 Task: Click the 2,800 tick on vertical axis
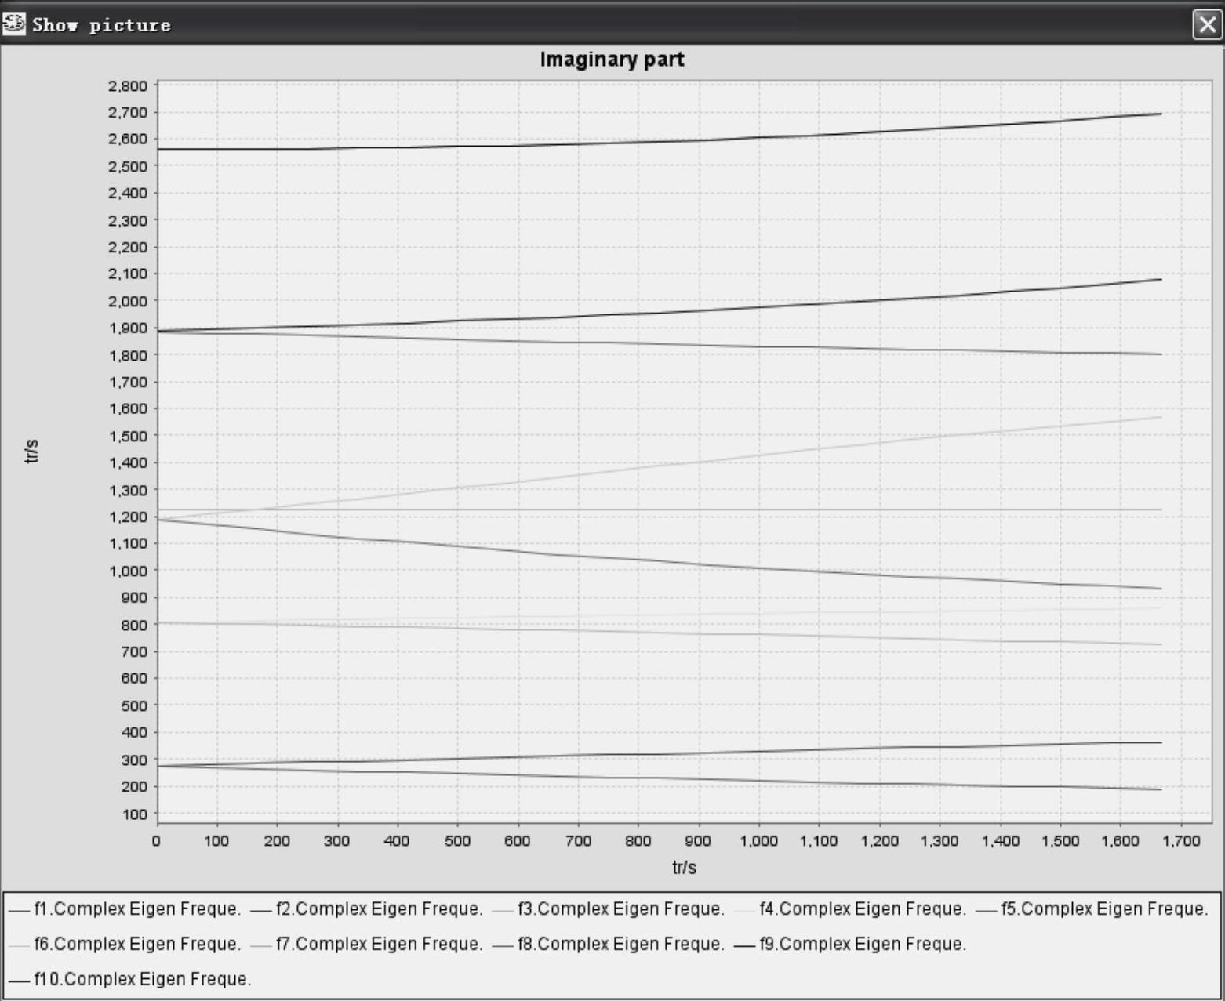[x=127, y=86]
